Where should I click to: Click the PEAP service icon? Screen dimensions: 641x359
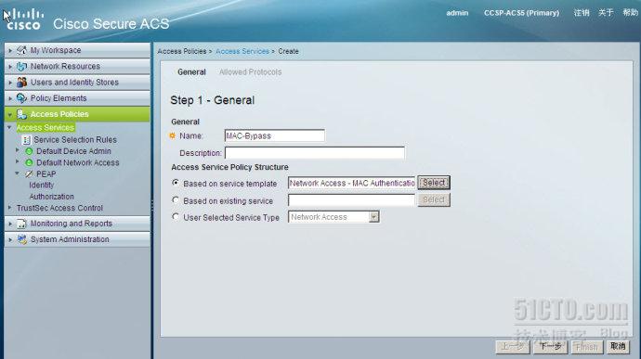tap(29, 174)
